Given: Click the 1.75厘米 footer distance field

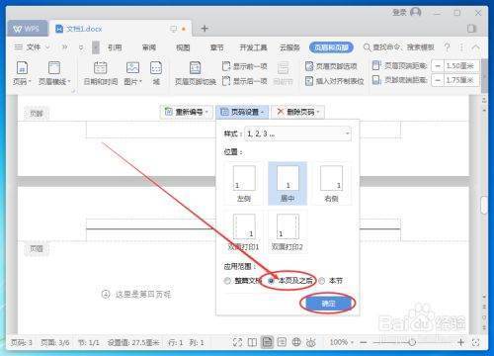Looking at the screenshot, I should [460, 80].
